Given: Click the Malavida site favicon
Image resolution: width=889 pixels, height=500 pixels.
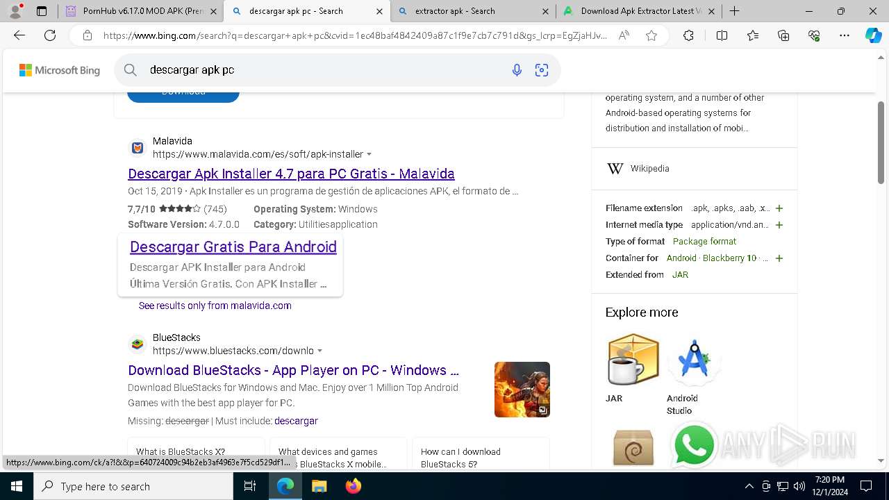Looking at the screenshot, I should coord(138,148).
